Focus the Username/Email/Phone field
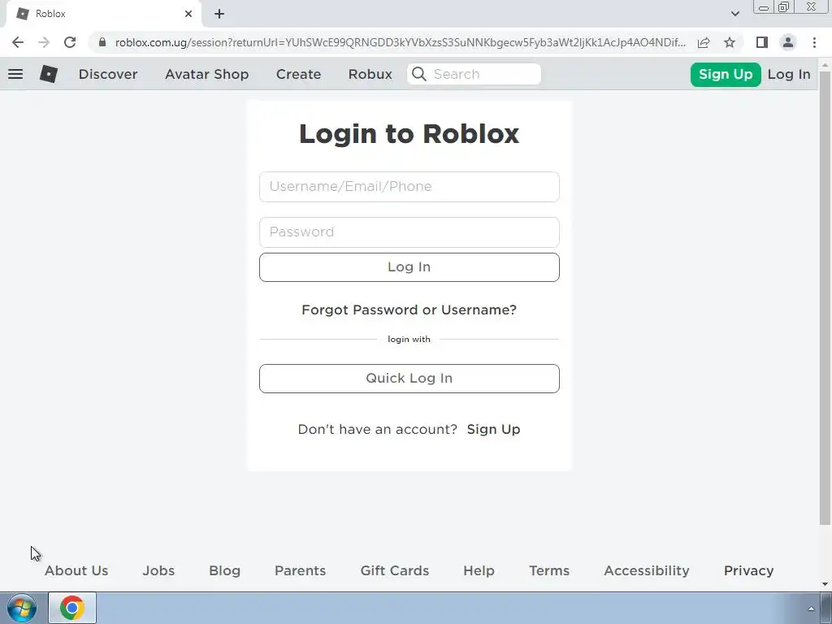832x624 pixels. (x=409, y=187)
